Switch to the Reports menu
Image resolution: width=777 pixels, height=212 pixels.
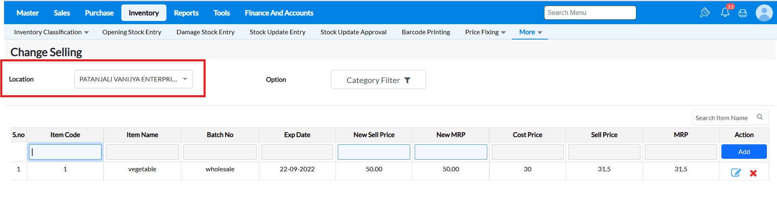click(x=186, y=13)
